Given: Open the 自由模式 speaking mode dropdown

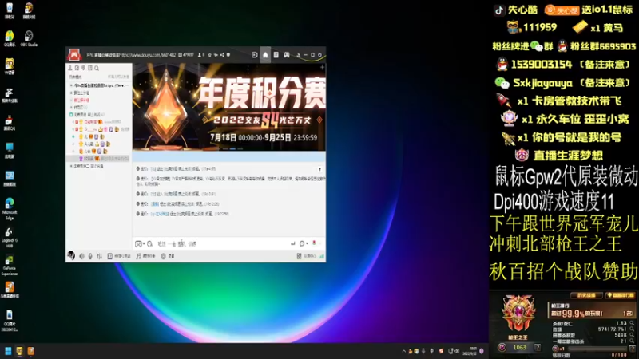Looking at the screenshot, I should point(75,77).
